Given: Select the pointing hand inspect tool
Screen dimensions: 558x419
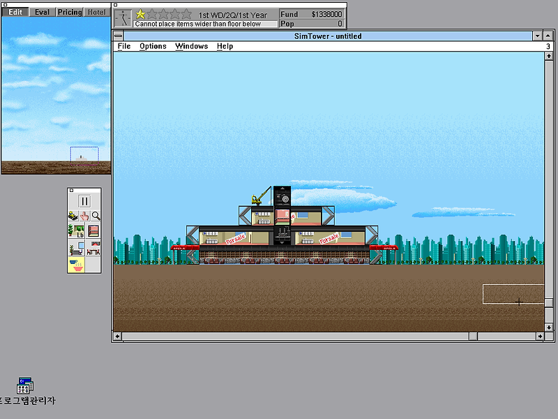Looking at the screenshot, I should pos(84,216).
